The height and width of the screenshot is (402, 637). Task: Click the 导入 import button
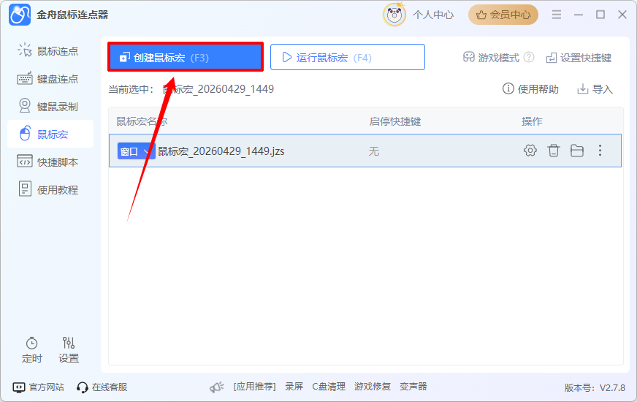click(x=595, y=89)
